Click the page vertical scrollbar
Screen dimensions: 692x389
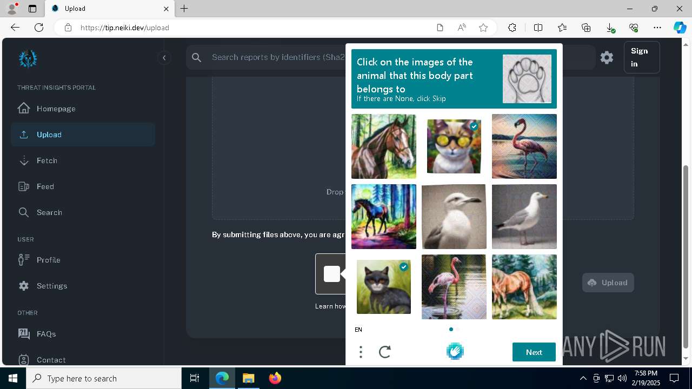(x=686, y=257)
